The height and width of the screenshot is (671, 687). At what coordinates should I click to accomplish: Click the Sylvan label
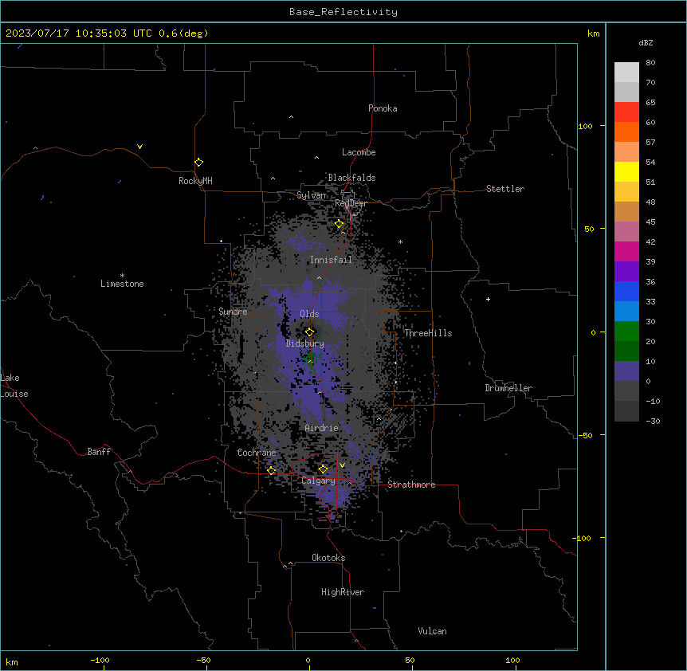tap(312, 195)
